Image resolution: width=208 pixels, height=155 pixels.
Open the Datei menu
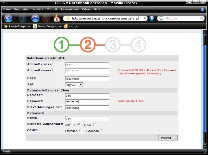(x=7, y=10)
